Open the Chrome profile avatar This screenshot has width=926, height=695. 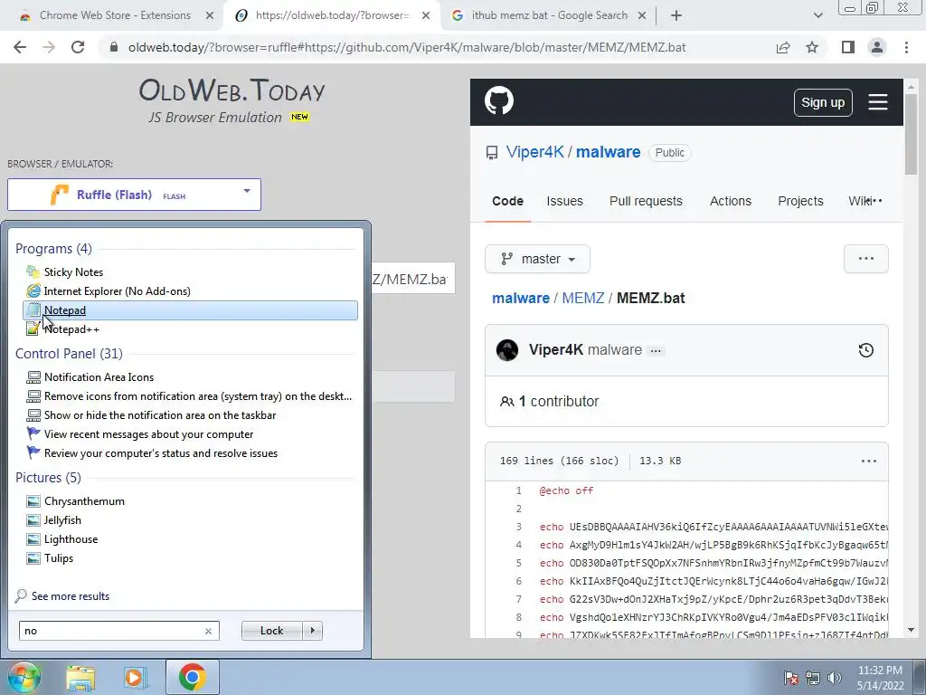[877, 47]
